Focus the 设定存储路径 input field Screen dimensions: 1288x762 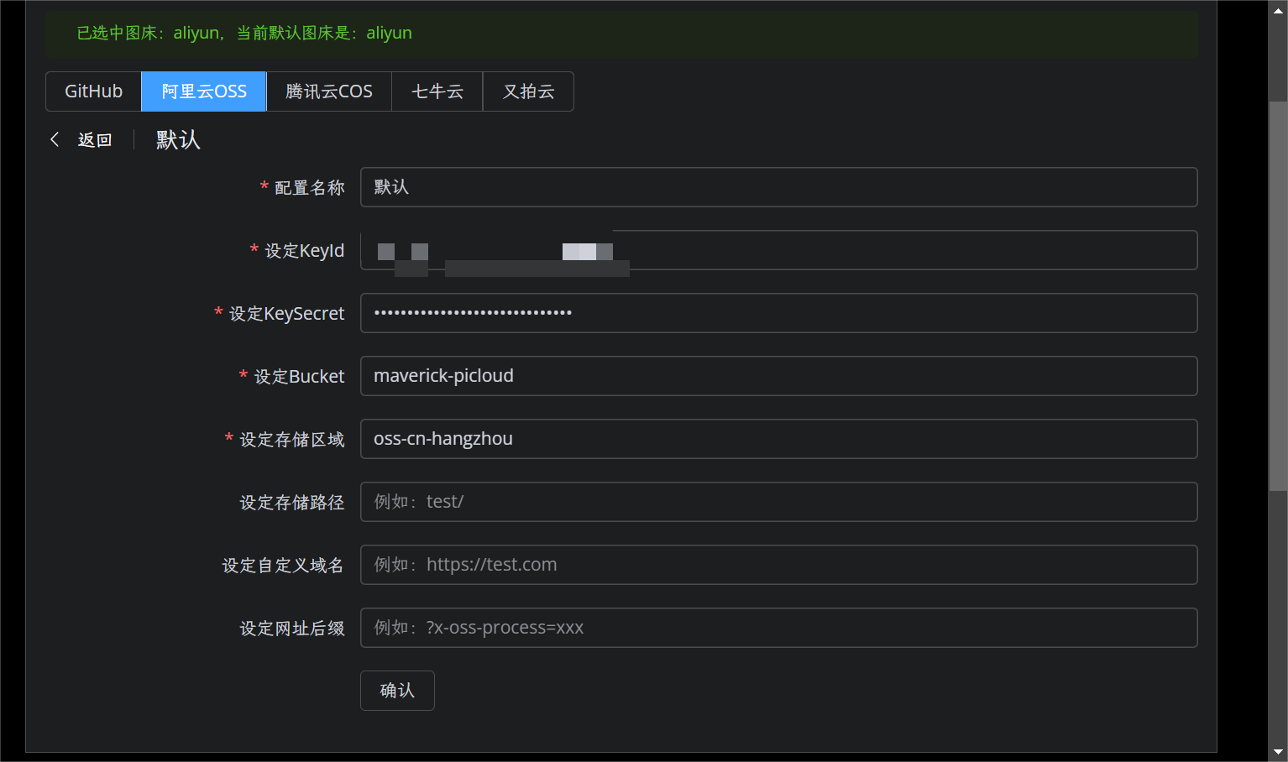click(778, 502)
